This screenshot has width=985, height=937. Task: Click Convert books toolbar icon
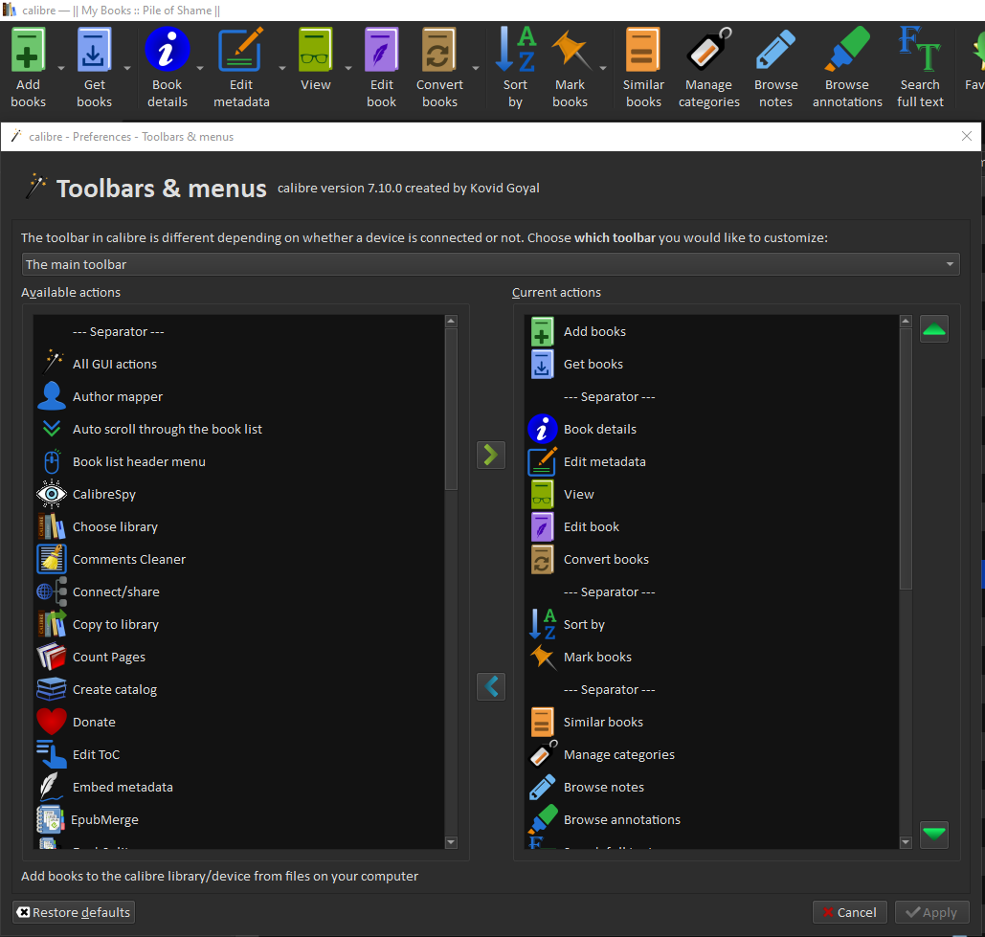click(x=439, y=50)
